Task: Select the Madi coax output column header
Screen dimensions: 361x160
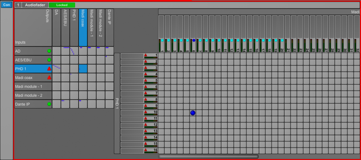Action: [83, 28]
